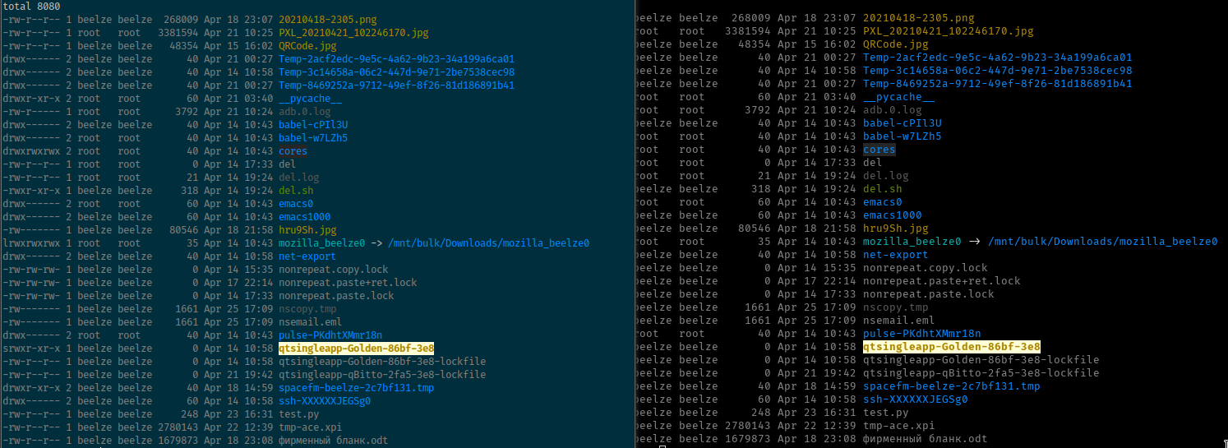Click mozilla_beelze0 symlink name in left pane
Viewport: 1228px width, 448px height.
pos(322,242)
